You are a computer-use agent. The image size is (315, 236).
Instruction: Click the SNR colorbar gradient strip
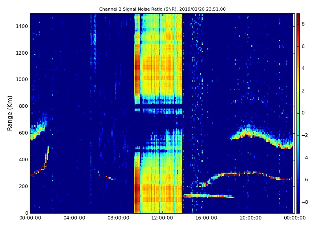click(298, 113)
